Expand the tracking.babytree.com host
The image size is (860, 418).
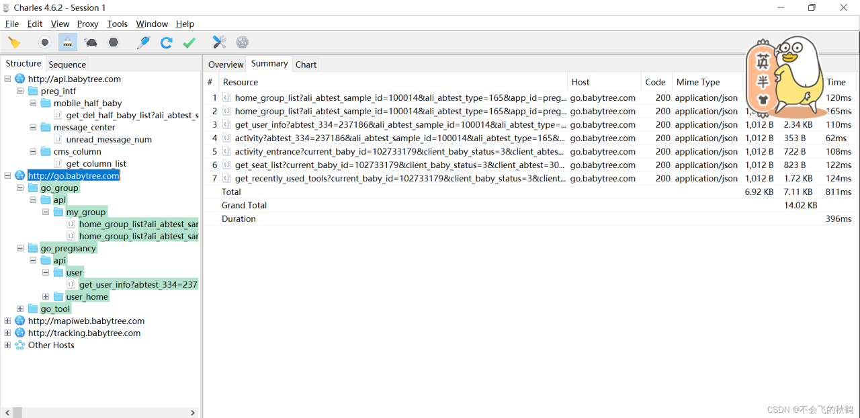click(x=7, y=333)
